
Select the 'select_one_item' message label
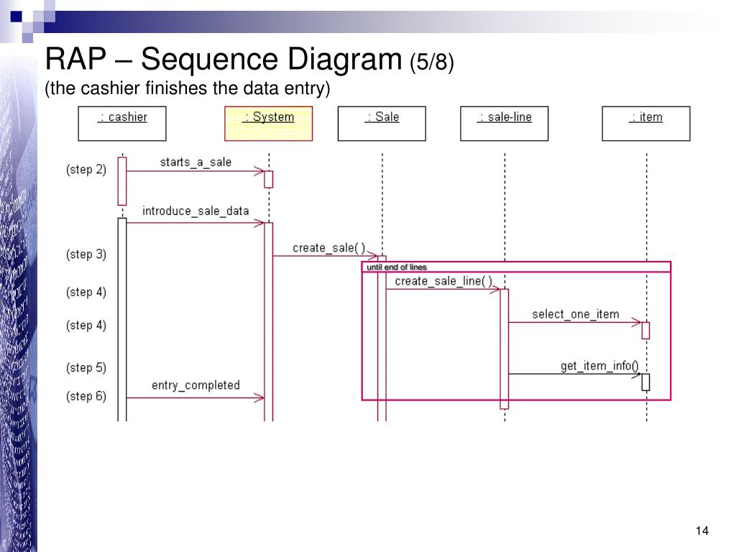[576, 314]
